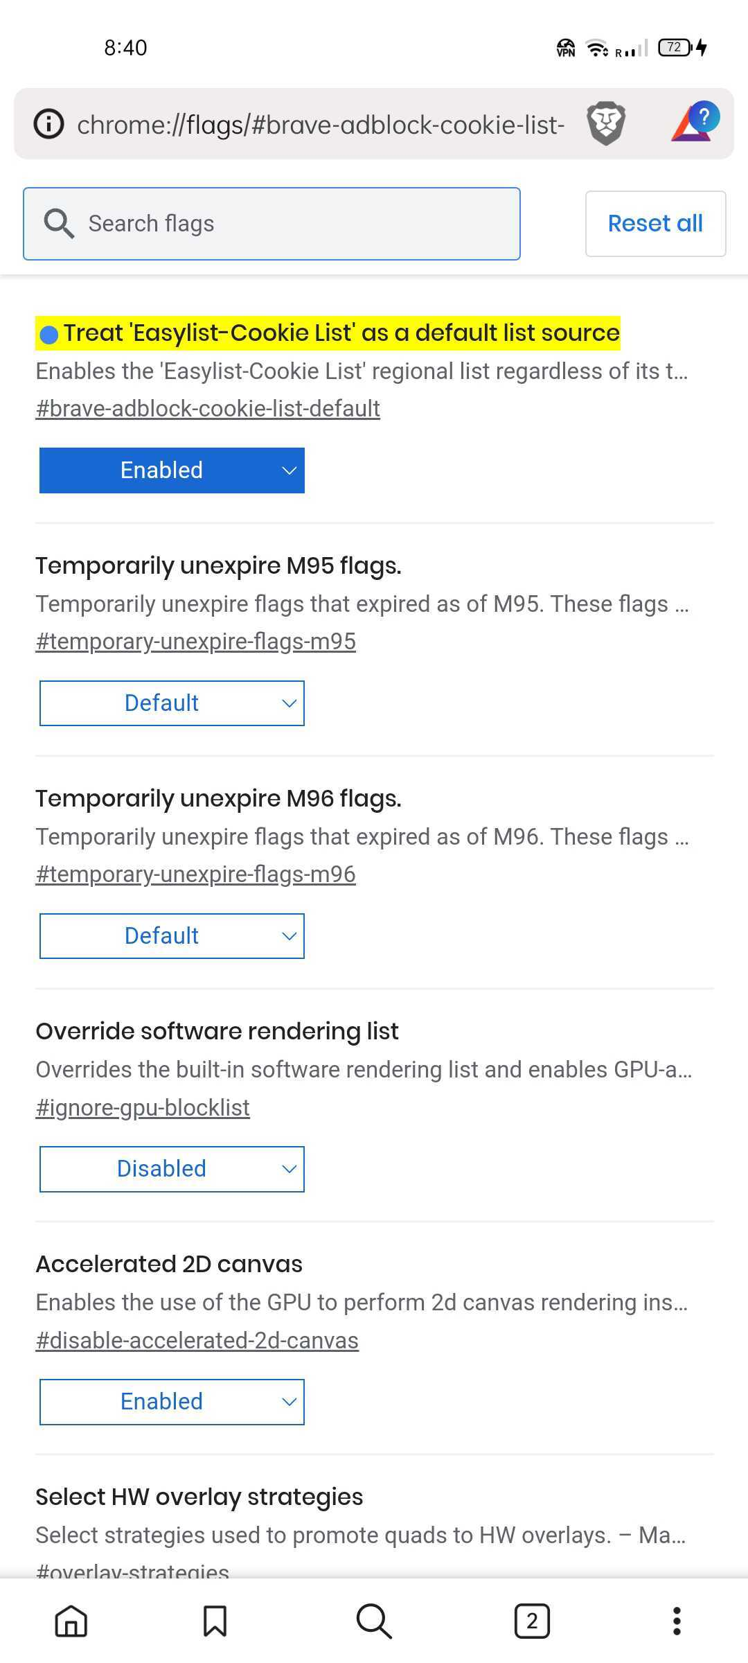The image size is (748, 1663).
Task: Tap the site info icon in address bar
Action: [x=47, y=123]
